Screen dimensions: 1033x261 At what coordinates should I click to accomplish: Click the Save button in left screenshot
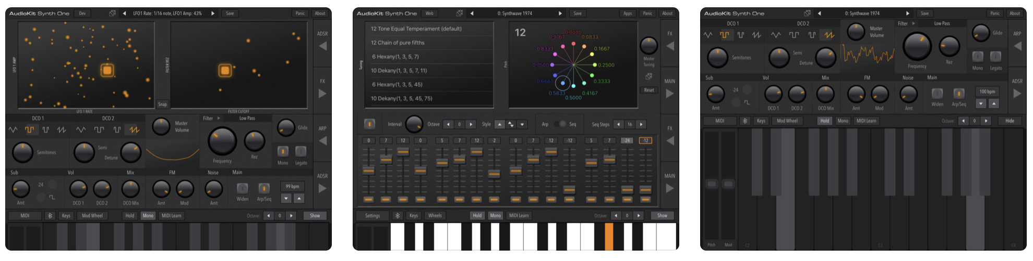point(230,13)
